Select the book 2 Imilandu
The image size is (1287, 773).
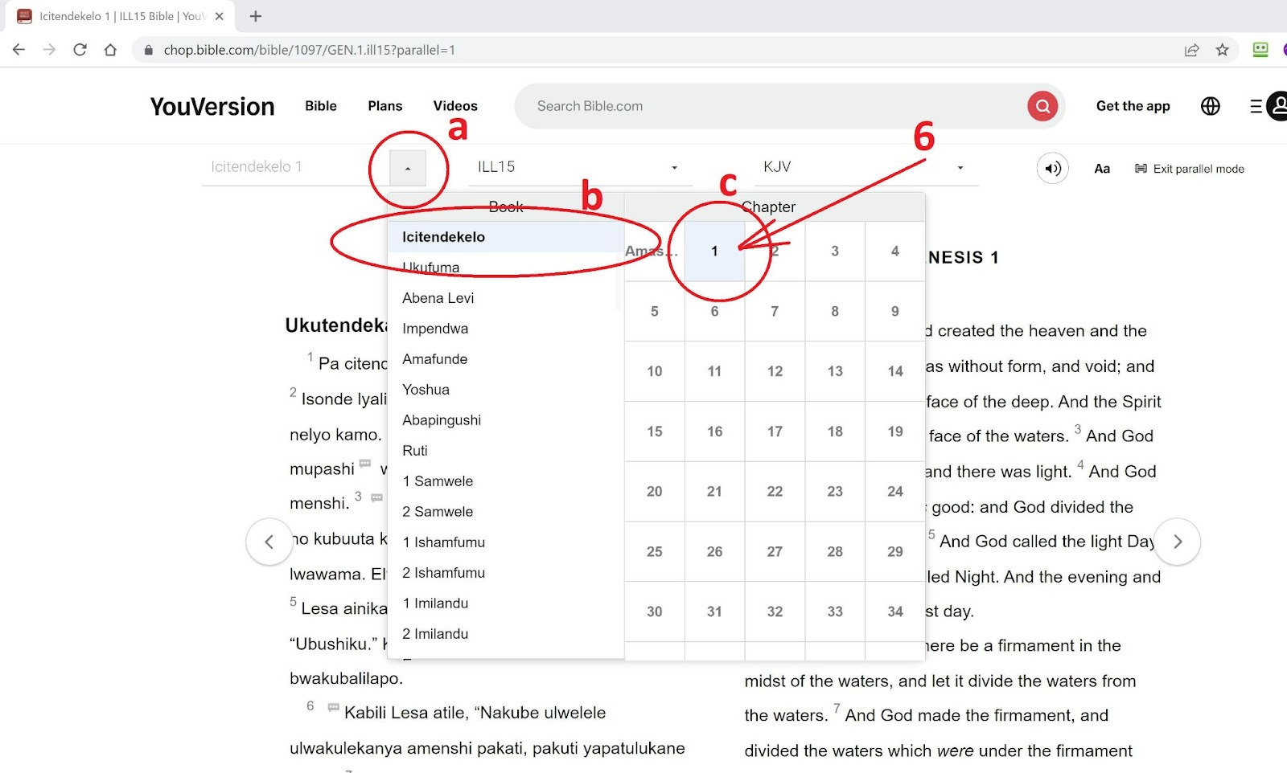click(x=505, y=634)
